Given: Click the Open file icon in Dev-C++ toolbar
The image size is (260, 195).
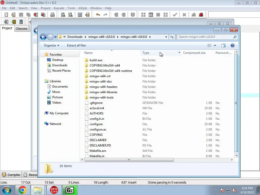Looking at the screenshot, I should click(14, 14).
